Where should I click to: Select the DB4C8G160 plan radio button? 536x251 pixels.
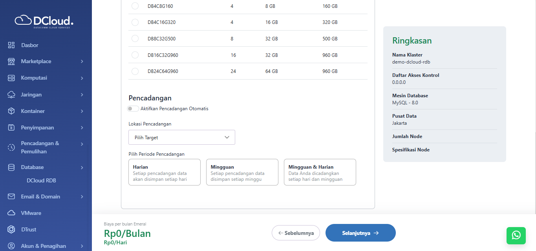(135, 6)
